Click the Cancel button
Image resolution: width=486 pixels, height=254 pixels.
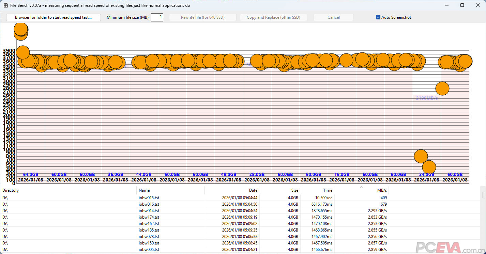click(x=333, y=17)
